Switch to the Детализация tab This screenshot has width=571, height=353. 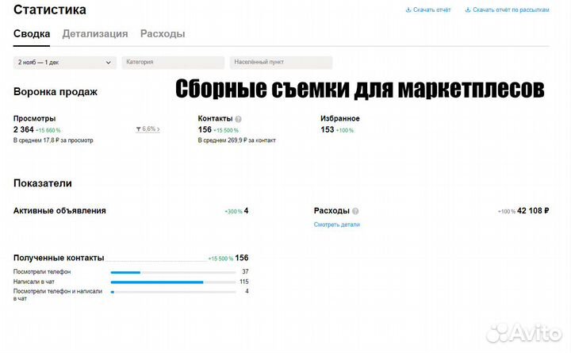95,34
